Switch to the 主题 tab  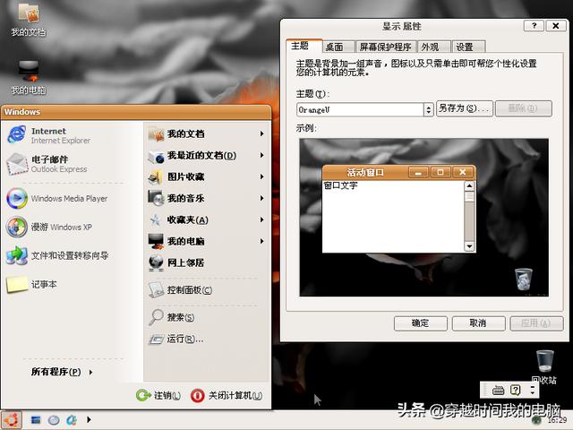point(304,46)
